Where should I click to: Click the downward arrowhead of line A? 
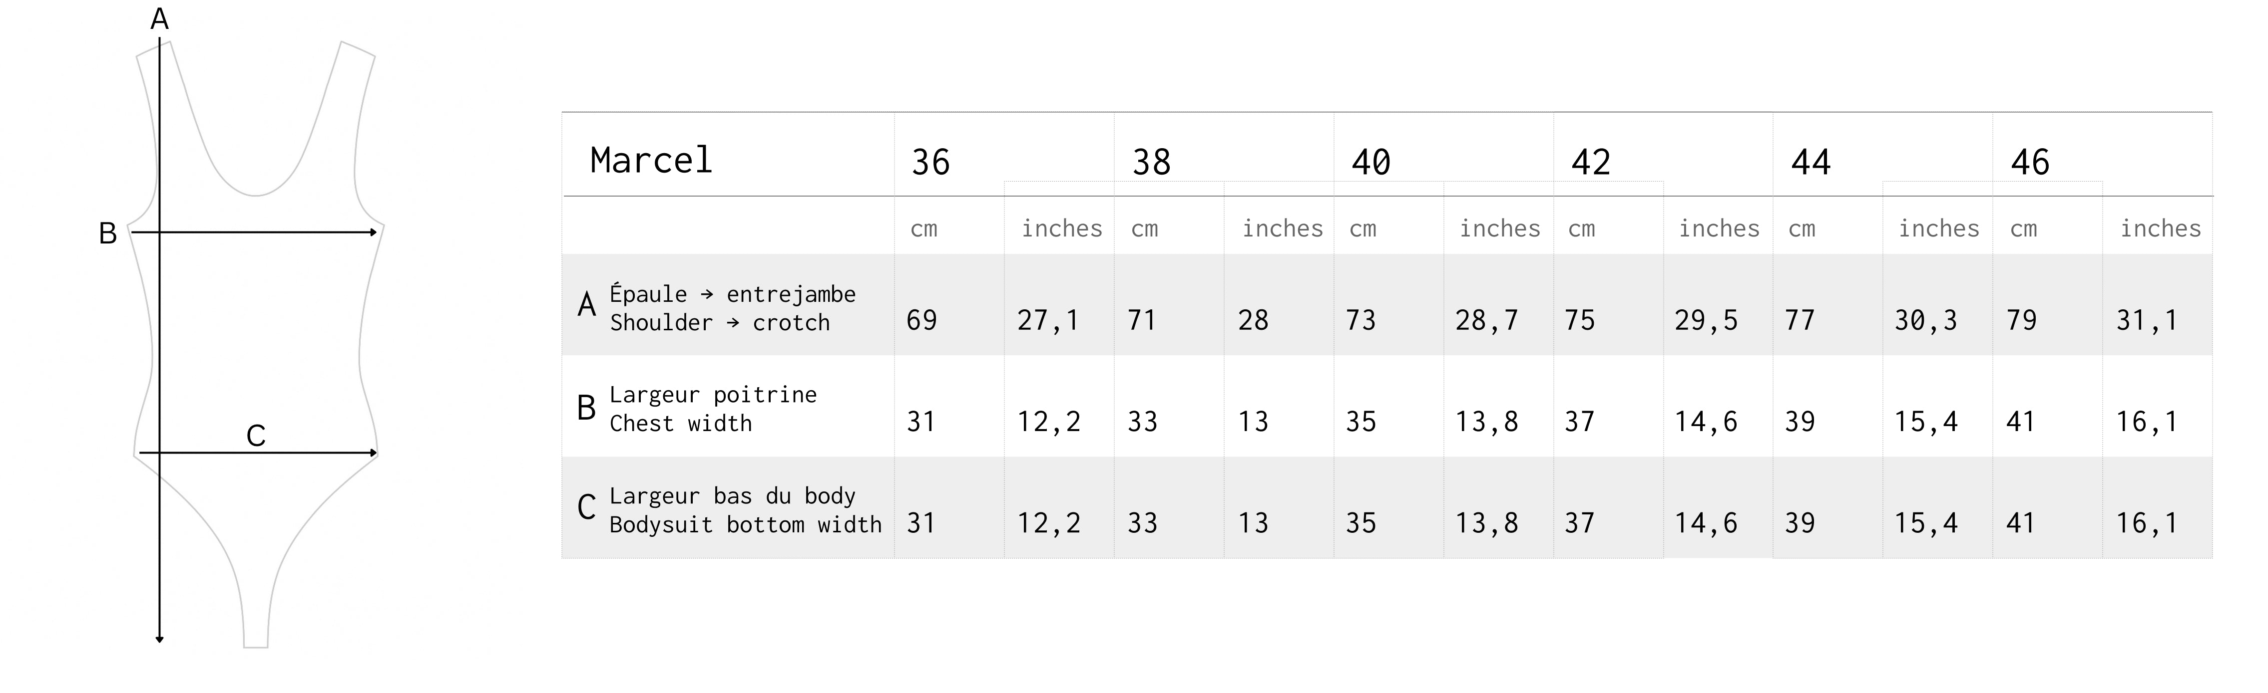click(x=159, y=639)
